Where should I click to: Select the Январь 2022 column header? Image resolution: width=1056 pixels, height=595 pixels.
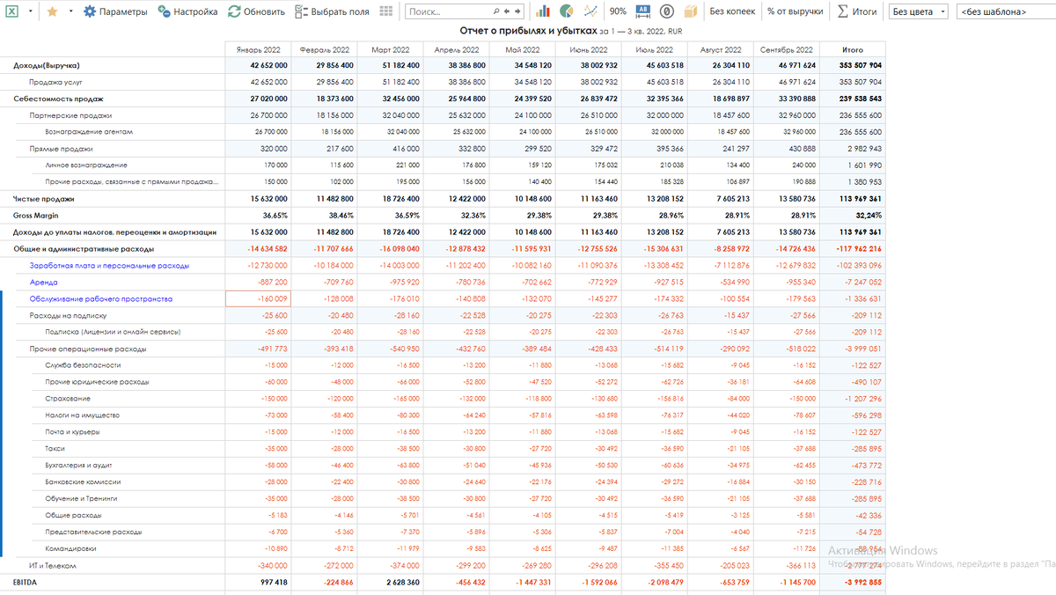coord(258,50)
